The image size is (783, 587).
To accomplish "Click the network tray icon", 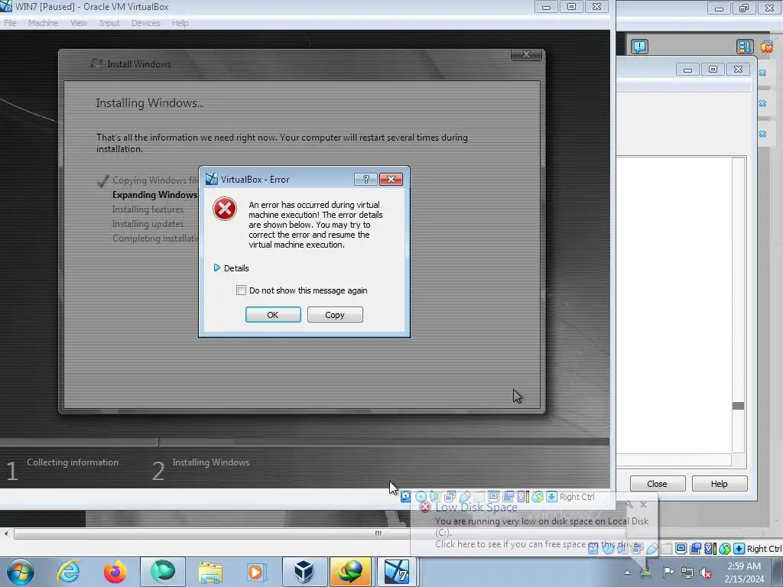I will tap(687, 572).
